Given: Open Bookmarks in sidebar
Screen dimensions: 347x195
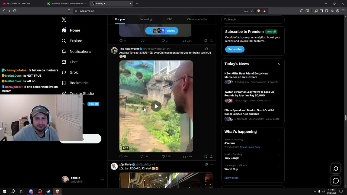Looking at the screenshot, I should pyautogui.click(x=75, y=83).
